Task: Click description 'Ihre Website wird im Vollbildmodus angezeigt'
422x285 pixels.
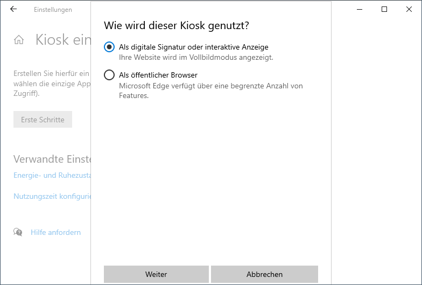Action: coord(196,57)
